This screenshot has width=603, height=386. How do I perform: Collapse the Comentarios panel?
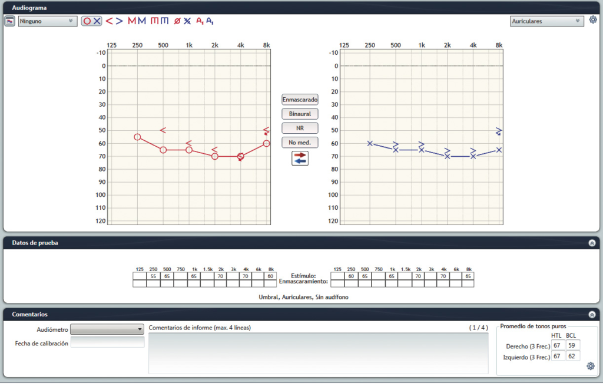point(592,315)
